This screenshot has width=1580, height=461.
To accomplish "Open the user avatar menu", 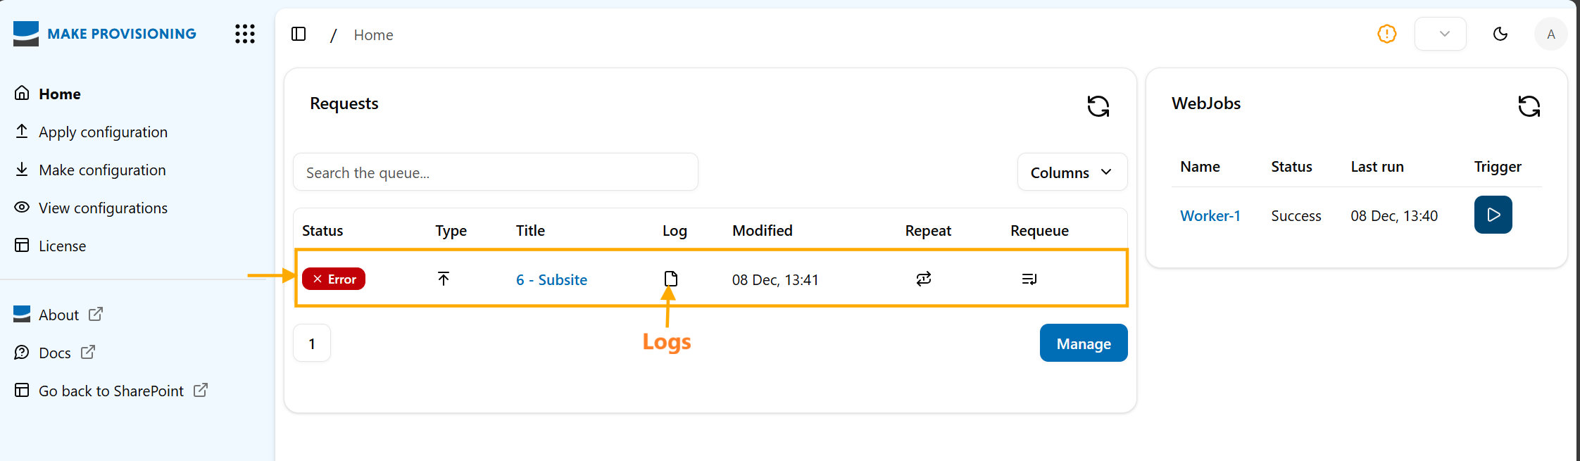I will (x=1550, y=34).
